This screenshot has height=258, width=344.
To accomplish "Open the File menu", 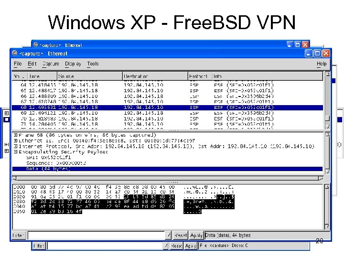I will click(18, 64).
